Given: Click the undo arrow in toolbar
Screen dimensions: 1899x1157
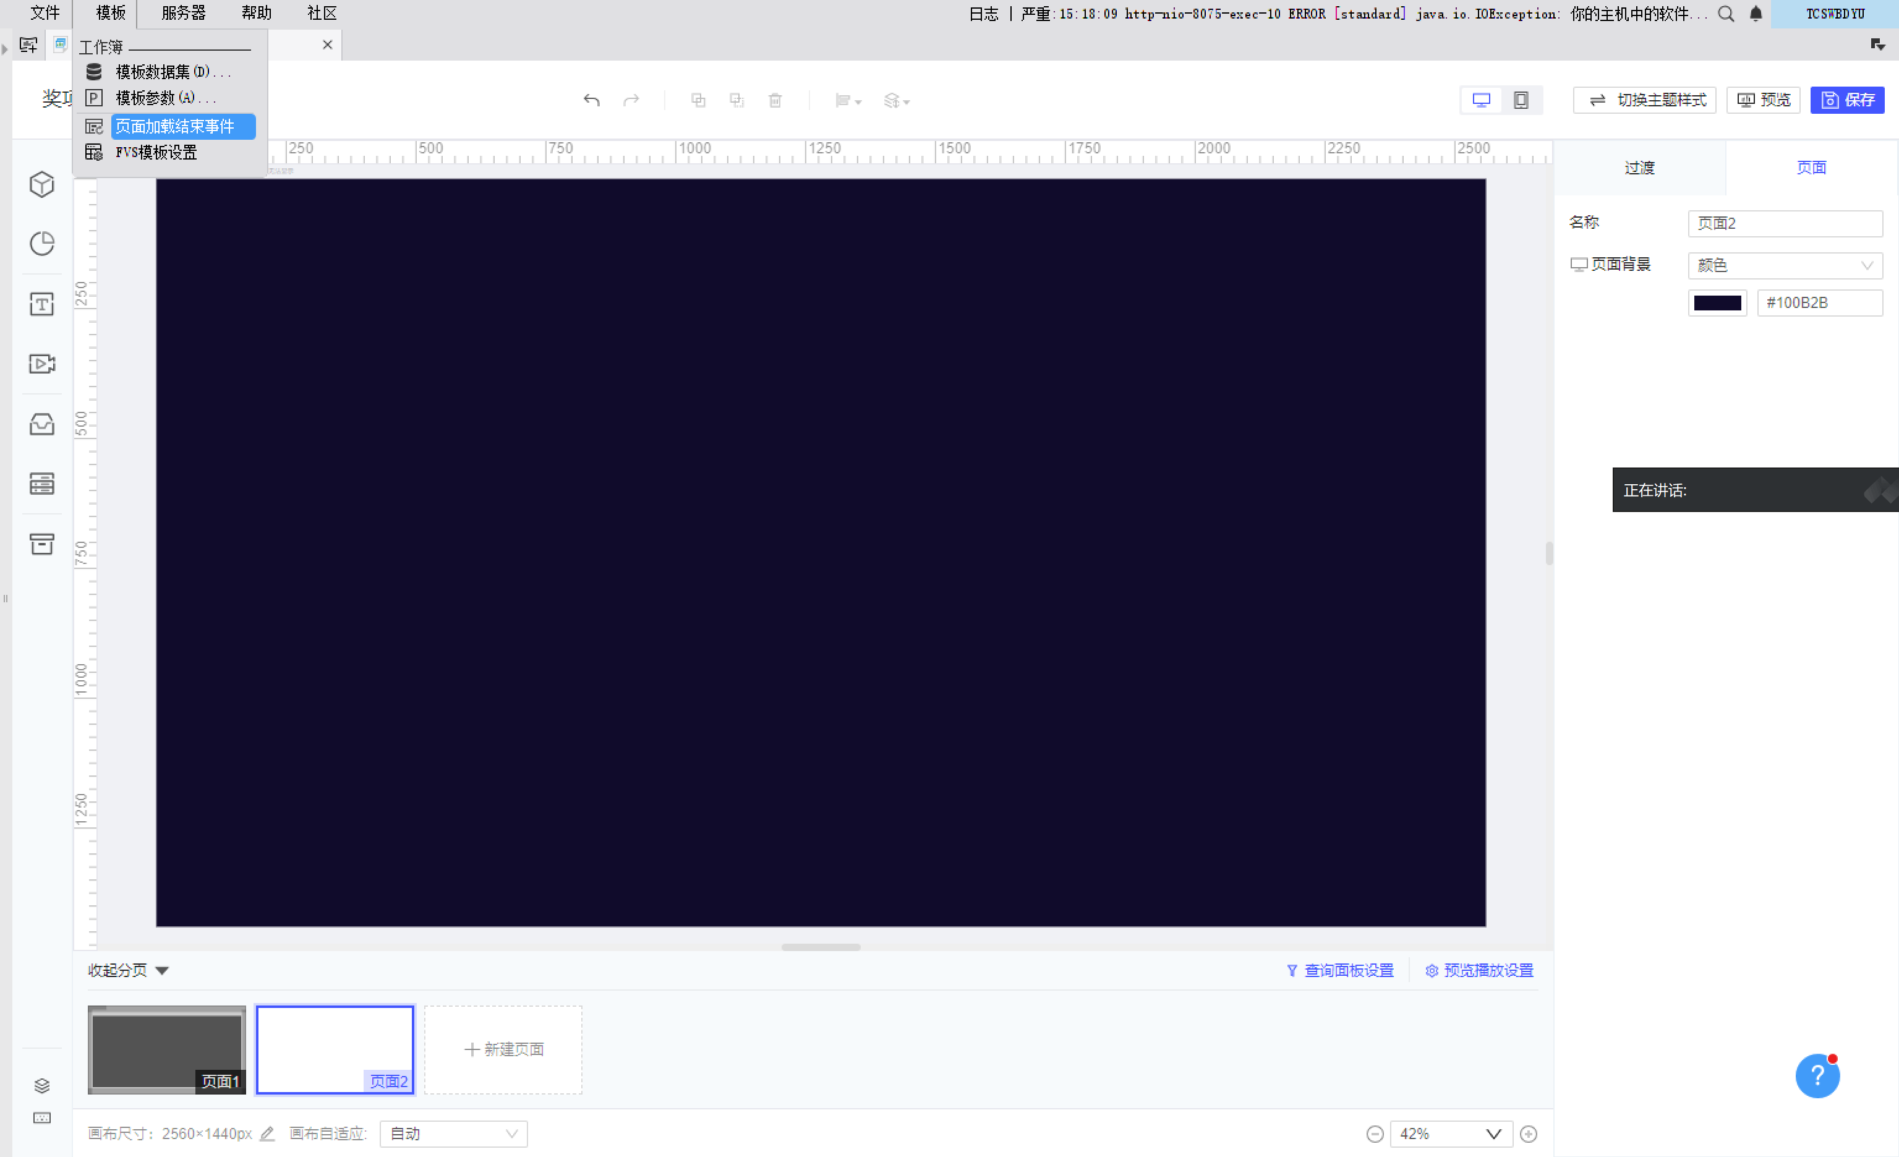Looking at the screenshot, I should [x=591, y=100].
